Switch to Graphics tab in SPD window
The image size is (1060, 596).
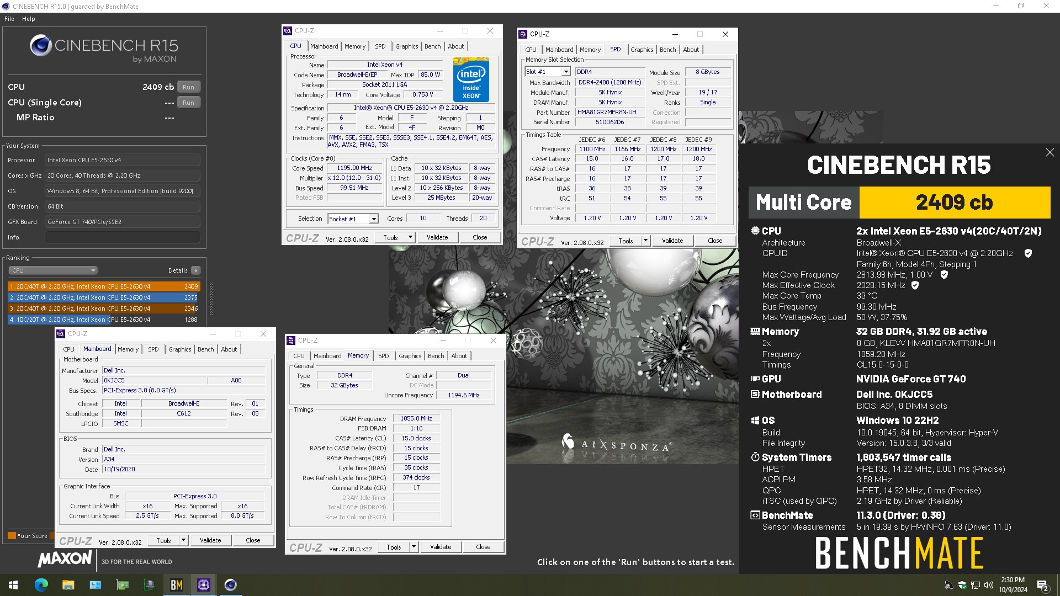point(642,50)
